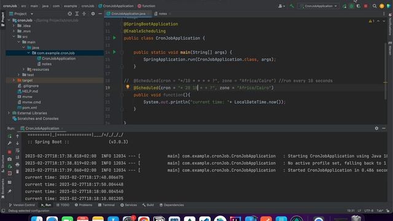Viewport: 393px width, 221px height.
Task: Click Print icon in Run console
Action: point(18,165)
